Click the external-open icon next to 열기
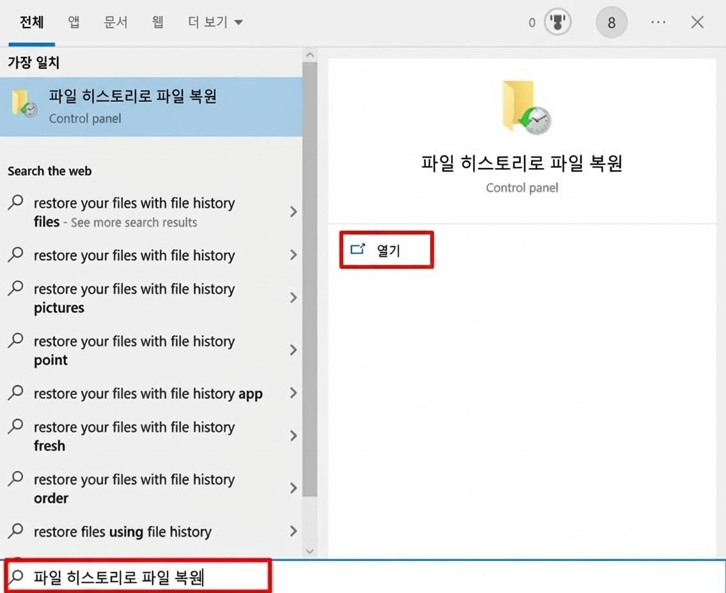This screenshot has height=593, width=726. pos(358,250)
